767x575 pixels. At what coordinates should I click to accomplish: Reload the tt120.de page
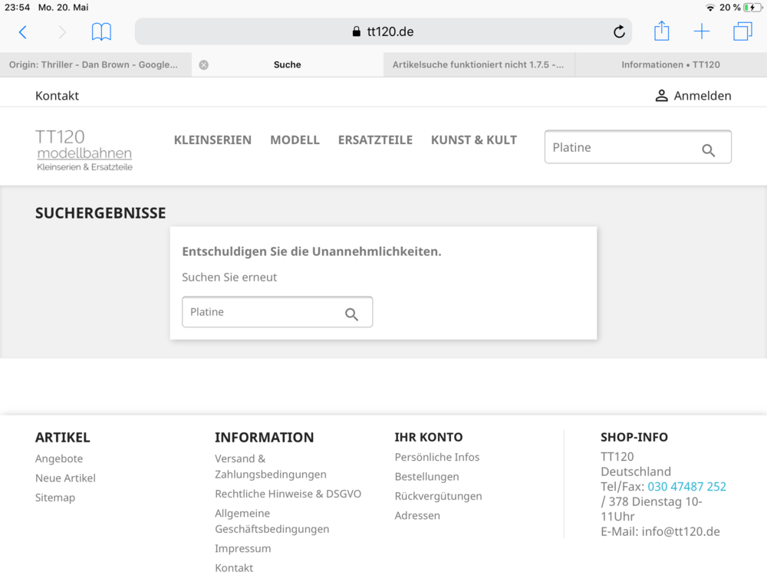619,31
